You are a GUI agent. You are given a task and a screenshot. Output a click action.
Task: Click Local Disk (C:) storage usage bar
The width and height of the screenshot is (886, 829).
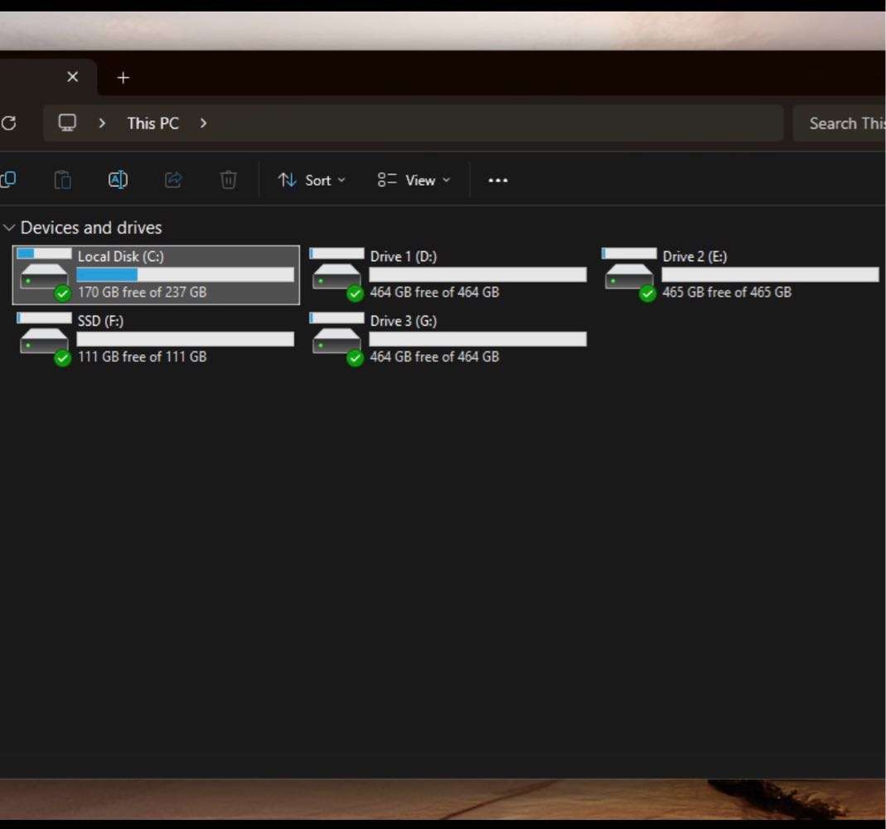[185, 274]
